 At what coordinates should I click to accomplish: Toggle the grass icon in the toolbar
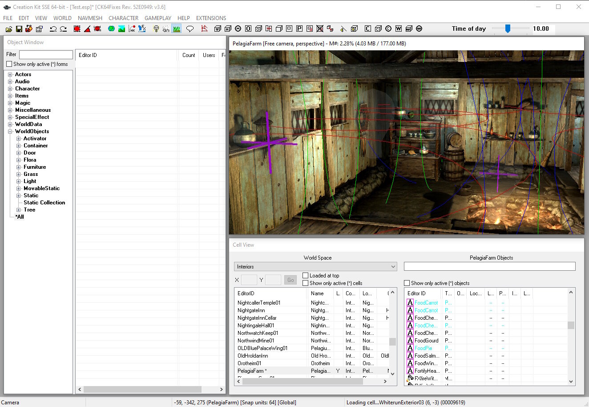pyautogui.click(x=177, y=29)
